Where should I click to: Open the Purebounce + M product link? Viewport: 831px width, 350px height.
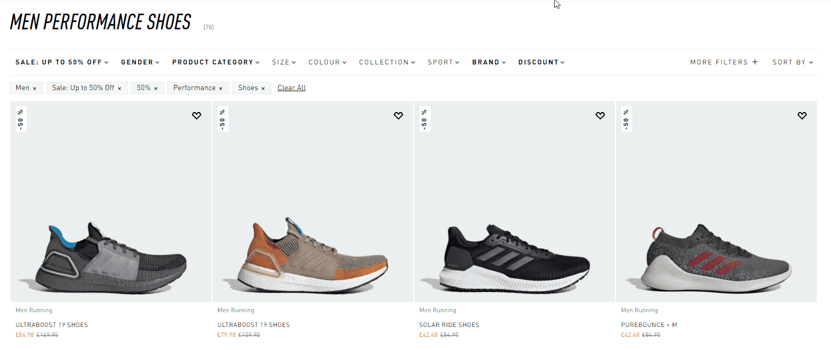point(649,325)
